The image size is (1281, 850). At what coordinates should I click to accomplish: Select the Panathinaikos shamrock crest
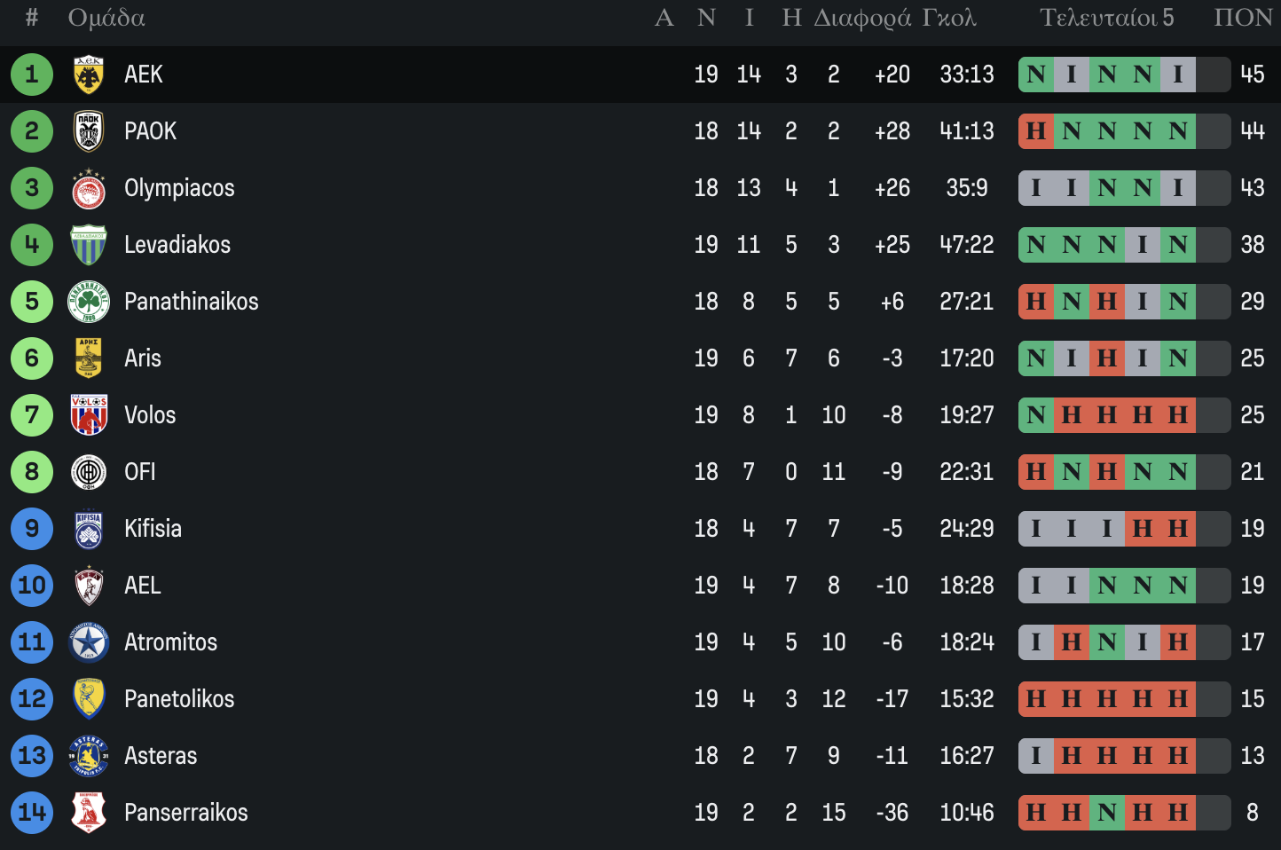(x=88, y=302)
